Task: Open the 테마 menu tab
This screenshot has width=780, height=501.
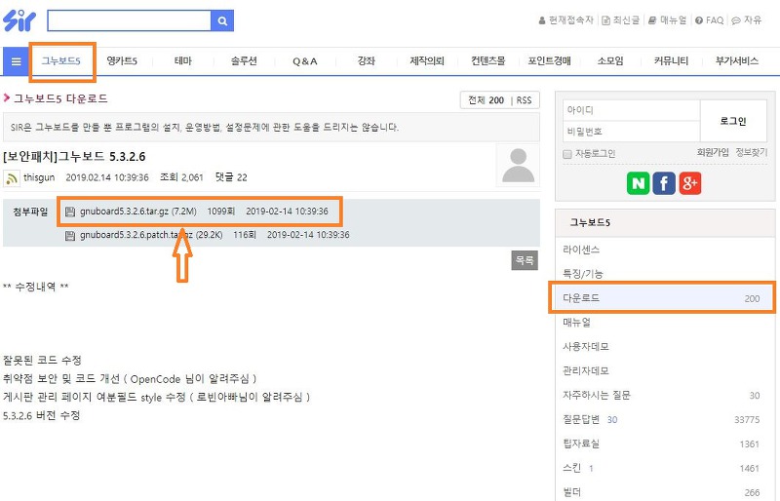Action: click(183, 61)
